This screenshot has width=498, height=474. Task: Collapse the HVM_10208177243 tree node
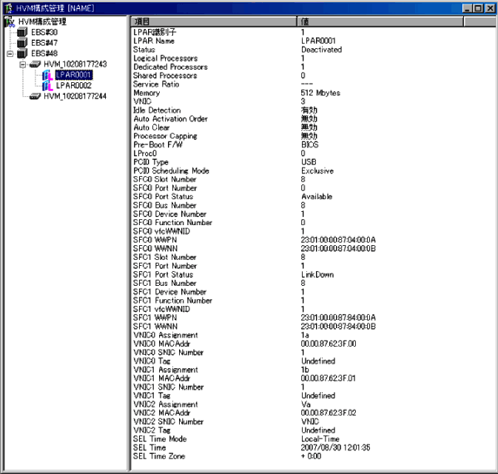(x=22, y=64)
